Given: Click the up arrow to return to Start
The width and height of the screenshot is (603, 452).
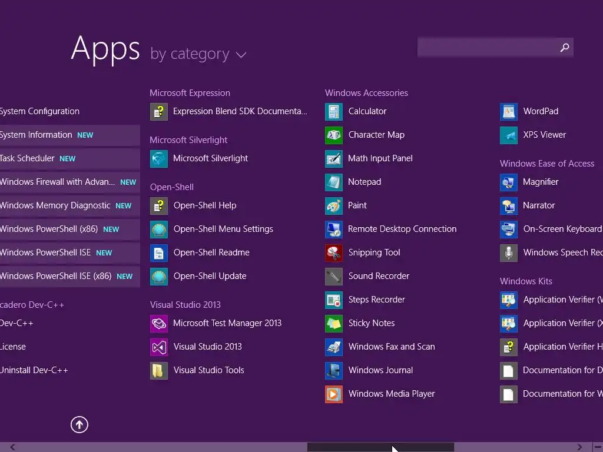Looking at the screenshot, I should 79,425.
